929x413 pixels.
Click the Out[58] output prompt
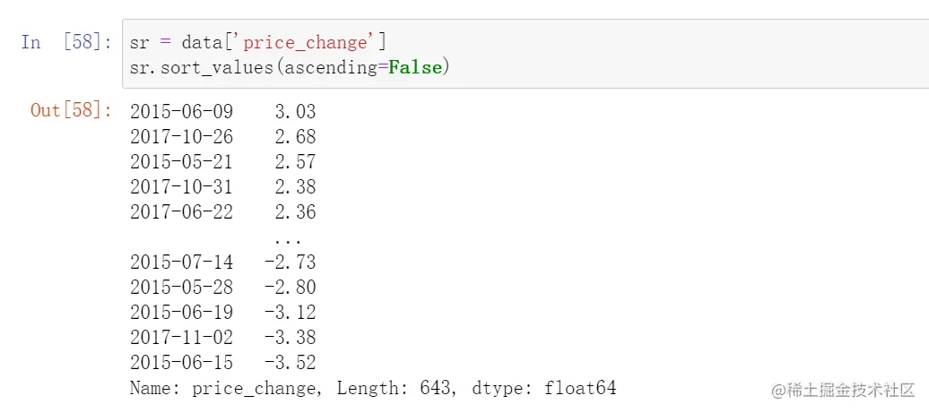tap(71, 110)
